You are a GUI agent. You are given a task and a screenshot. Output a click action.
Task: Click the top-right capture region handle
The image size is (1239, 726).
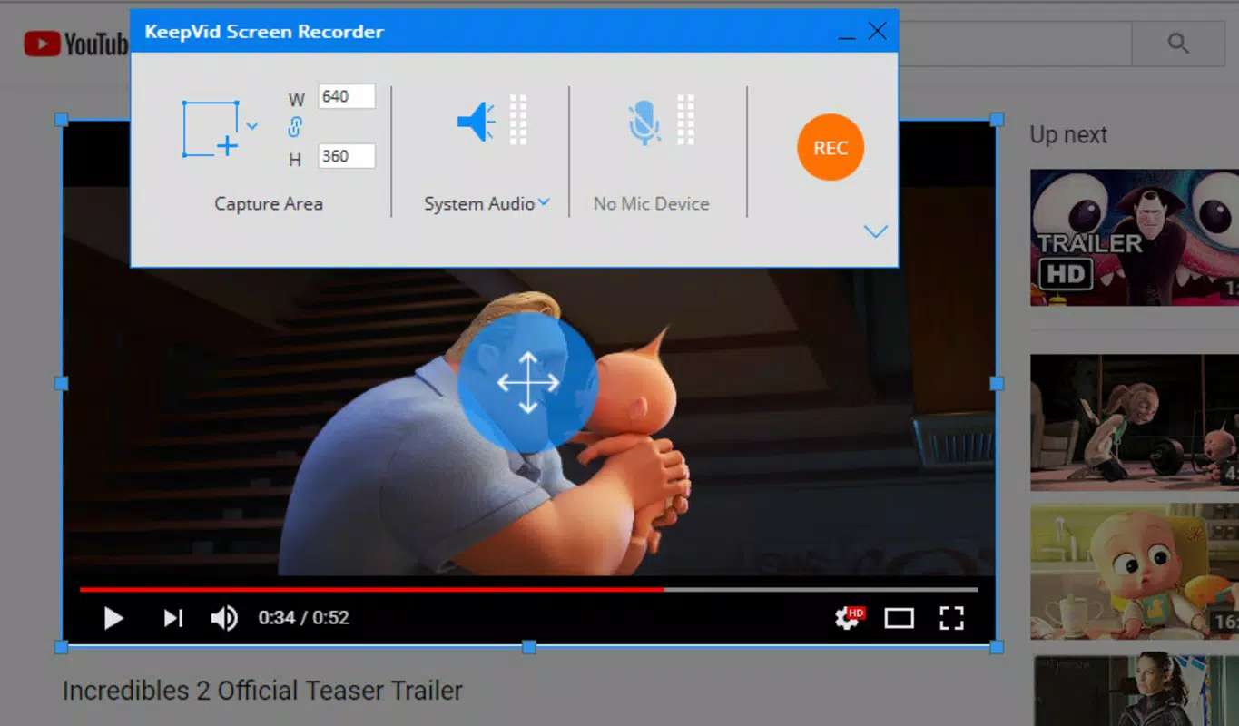click(x=996, y=120)
